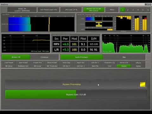Select layout preset button 1
This screenshot has width=152, height=114.
click(123, 10)
